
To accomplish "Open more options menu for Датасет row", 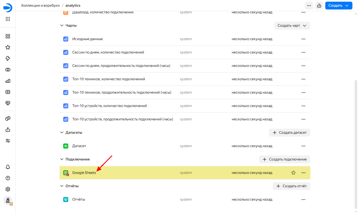I will [303, 146].
